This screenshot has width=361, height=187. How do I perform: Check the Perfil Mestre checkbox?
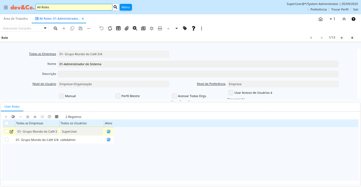tap(118, 96)
